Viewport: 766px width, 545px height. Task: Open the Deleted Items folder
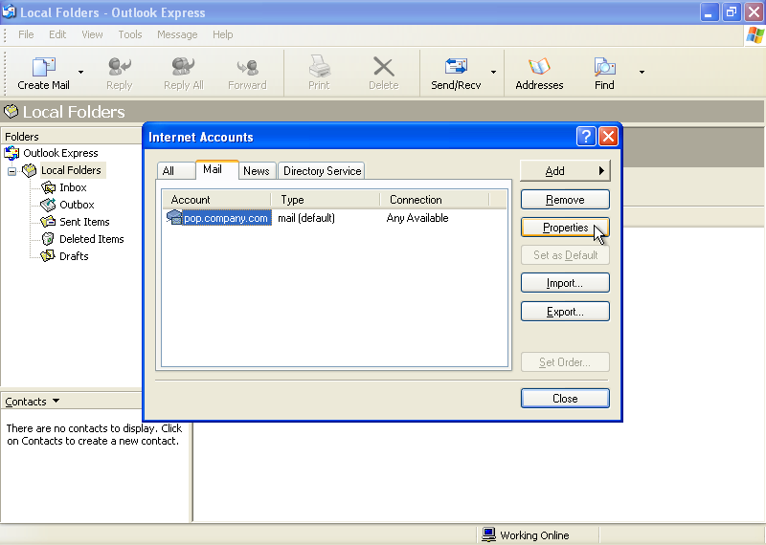tap(91, 239)
